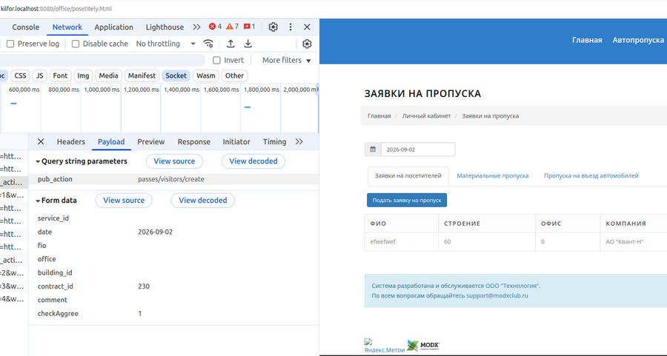Open the No throttling dropdown

165,44
